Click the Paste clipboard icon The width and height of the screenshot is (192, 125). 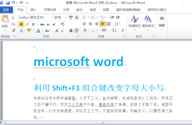(x=5, y=19)
